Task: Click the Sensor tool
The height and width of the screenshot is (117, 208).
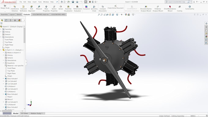Action: (x=61, y=8)
